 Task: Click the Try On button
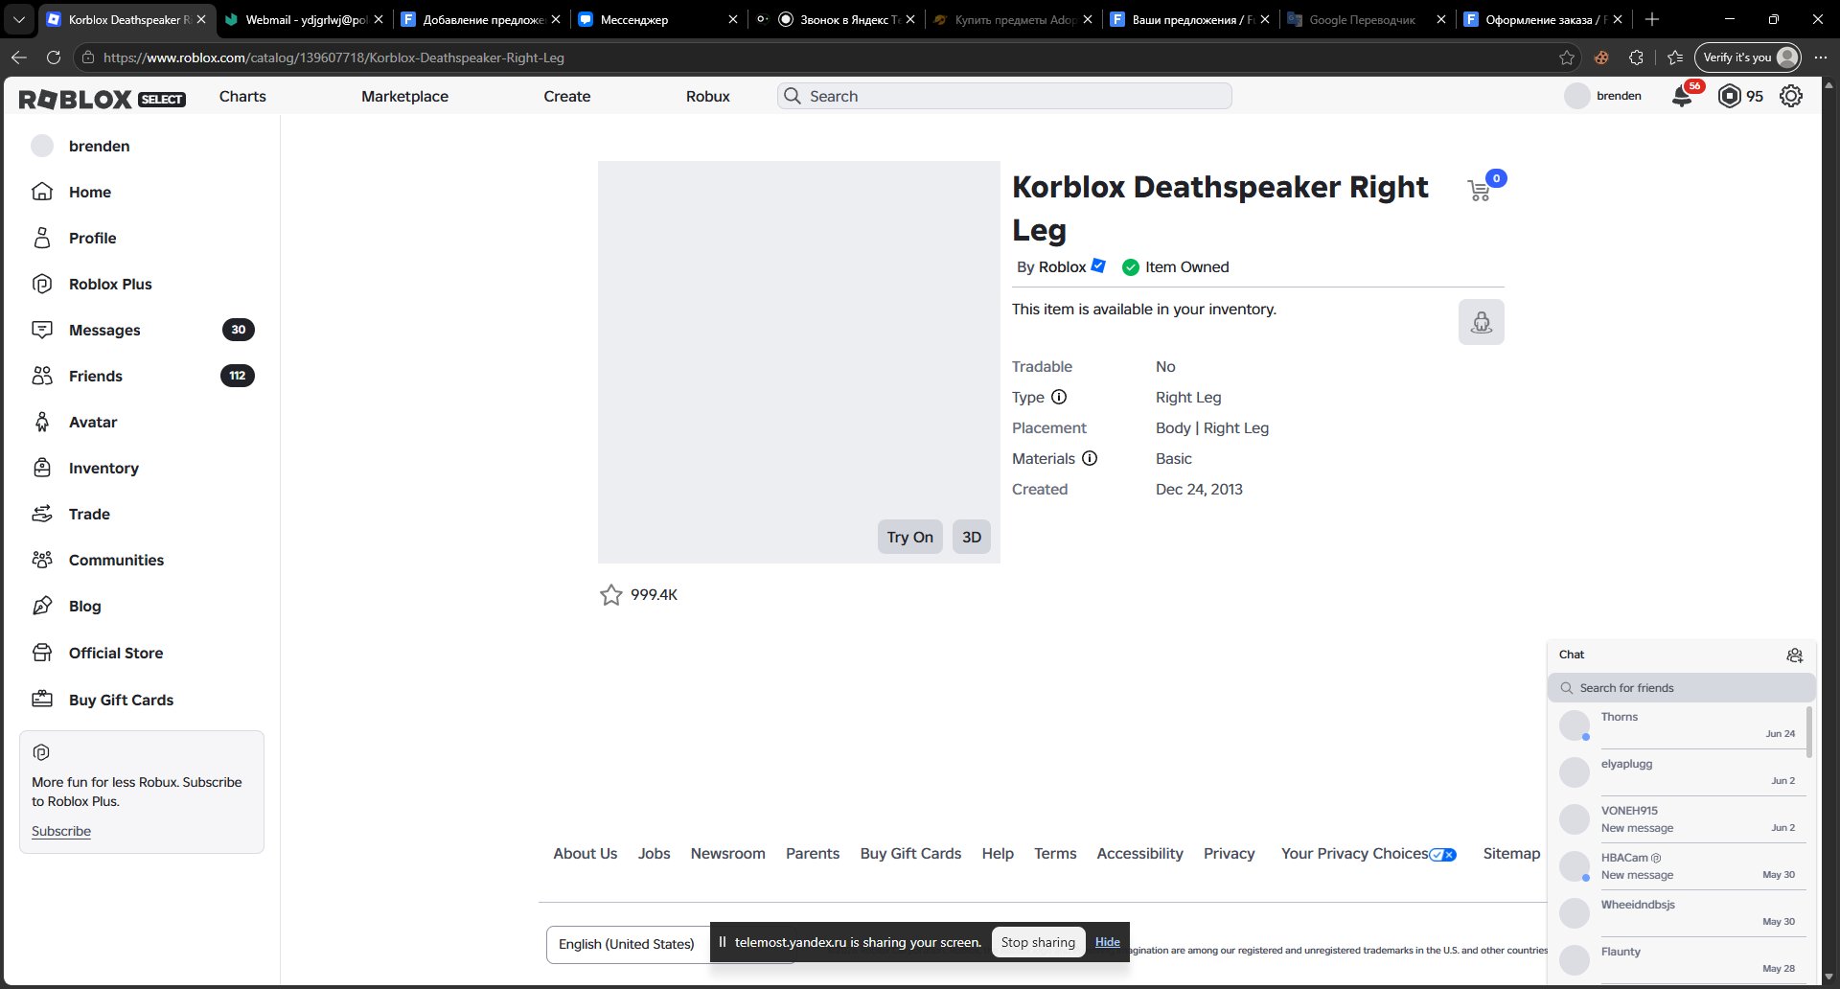(910, 537)
